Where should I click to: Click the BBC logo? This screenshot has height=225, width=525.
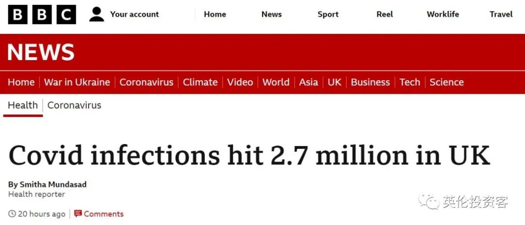42,15
